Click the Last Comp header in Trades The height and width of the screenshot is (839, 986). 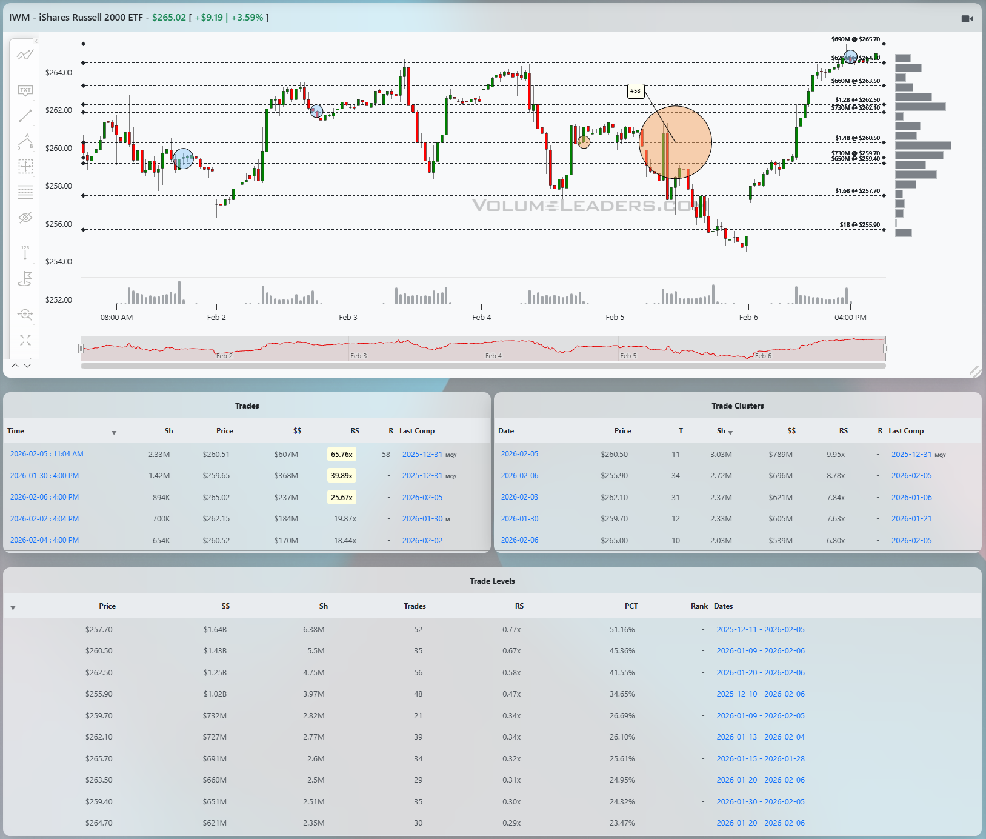pyautogui.click(x=417, y=431)
